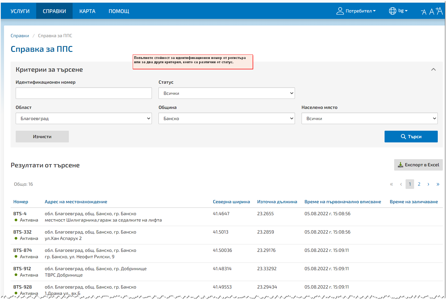Click magnifier icon in Търси button
This screenshot has width=446, height=301.
coord(403,137)
